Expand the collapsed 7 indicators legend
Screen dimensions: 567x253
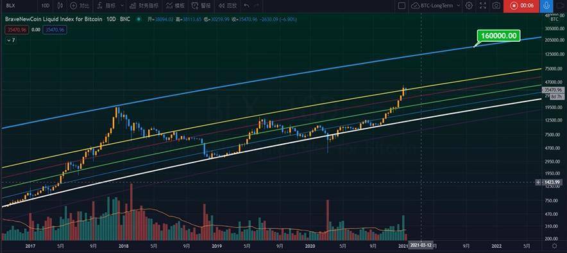[11, 40]
